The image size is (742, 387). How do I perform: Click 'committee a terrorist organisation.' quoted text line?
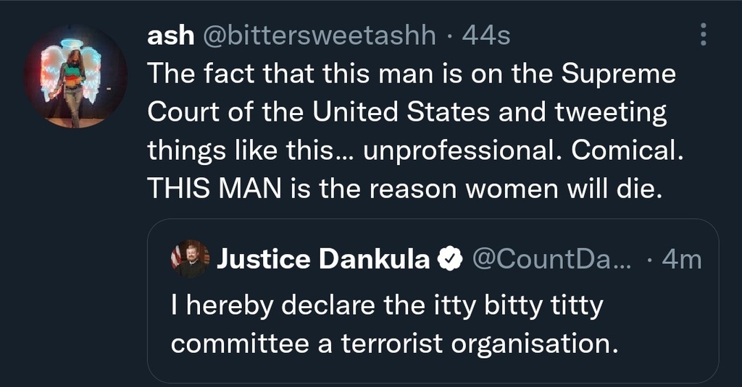pyautogui.click(x=394, y=344)
